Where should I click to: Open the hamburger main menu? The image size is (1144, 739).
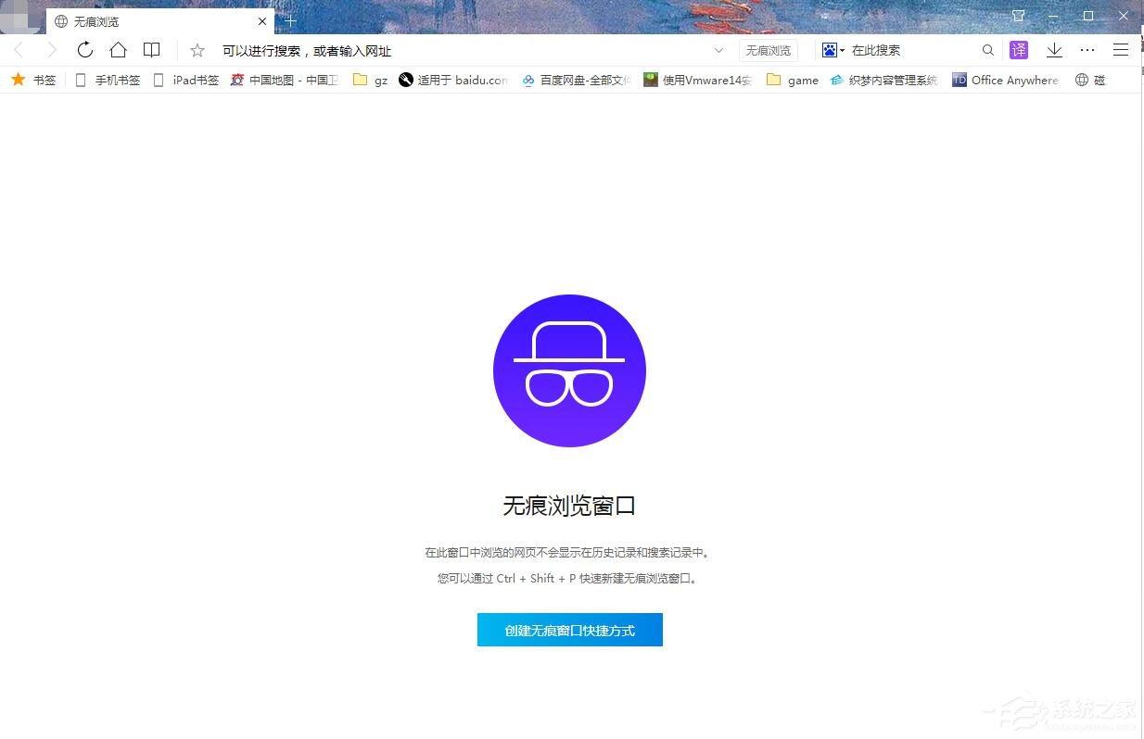(1121, 50)
